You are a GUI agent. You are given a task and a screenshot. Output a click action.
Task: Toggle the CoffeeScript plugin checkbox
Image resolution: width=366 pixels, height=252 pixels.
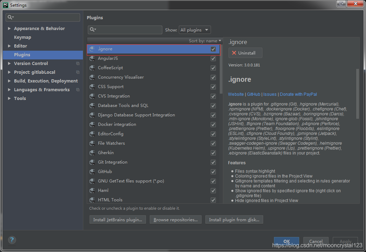213,68
